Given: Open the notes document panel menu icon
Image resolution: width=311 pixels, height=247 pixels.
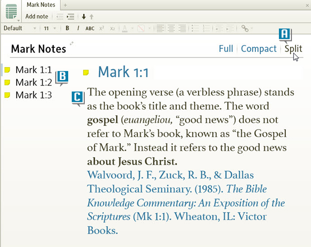Looking at the screenshot, I should click(x=11, y=11).
